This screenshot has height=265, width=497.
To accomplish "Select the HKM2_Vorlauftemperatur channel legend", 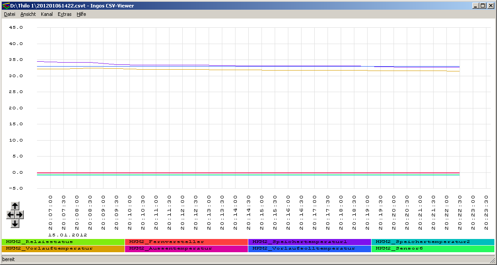I will click(63, 249).
